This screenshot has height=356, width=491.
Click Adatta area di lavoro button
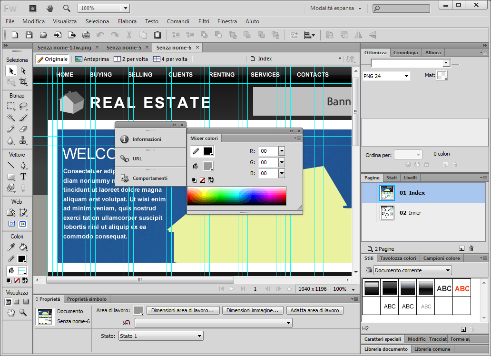coord(314,310)
